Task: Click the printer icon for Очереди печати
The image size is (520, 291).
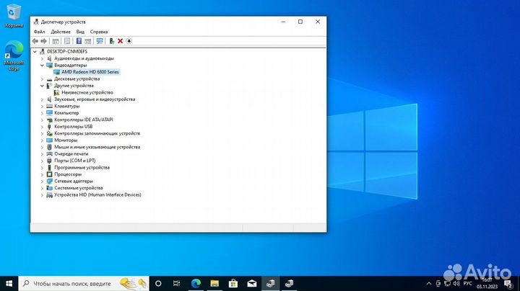Action: pos(49,153)
